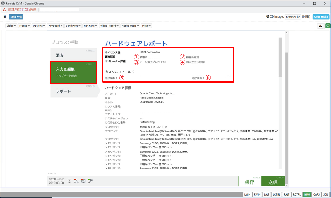The height and width of the screenshot is (198, 331).
Task: Expand the Send Keys dropdown
Action: 73,26
